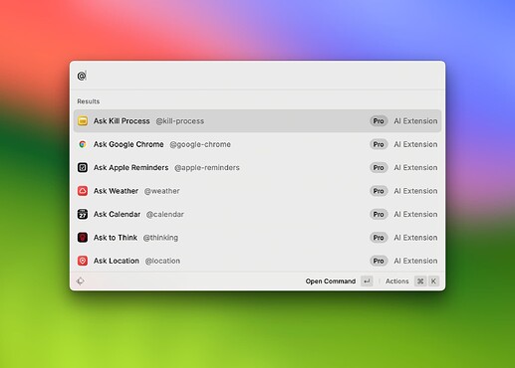Select Ask Kill Process result
Image resolution: width=515 pixels, height=368 pixels.
click(257, 121)
